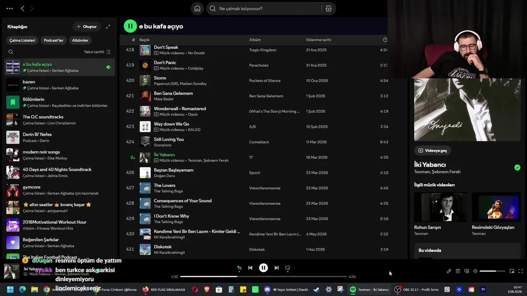Skip to the previous track

click(x=250, y=268)
